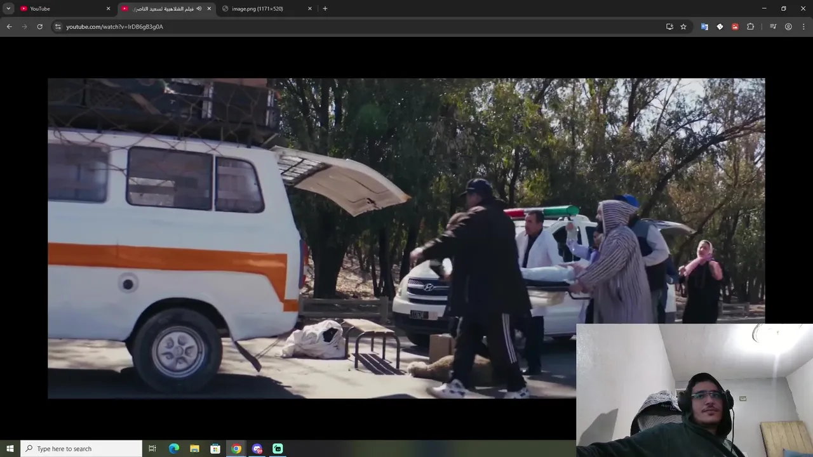The height and width of the screenshot is (457, 813).
Task: Click the video frame to pause playback
Action: pyautogui.click(x=406, y=238)
